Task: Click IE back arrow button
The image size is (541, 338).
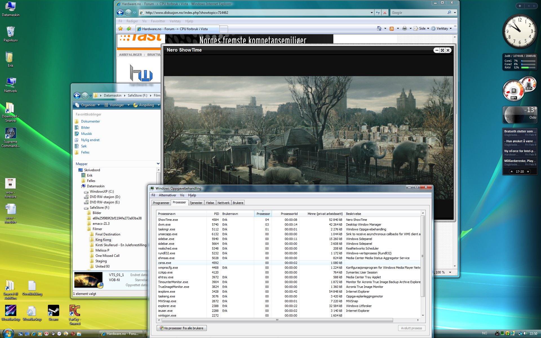Action: 120,12
